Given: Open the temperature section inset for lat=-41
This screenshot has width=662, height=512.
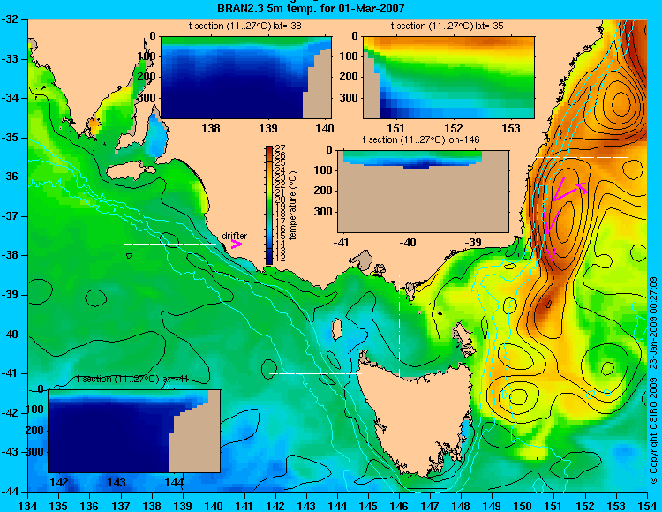Looking at the screenshot, I should [x=134, y=431].
